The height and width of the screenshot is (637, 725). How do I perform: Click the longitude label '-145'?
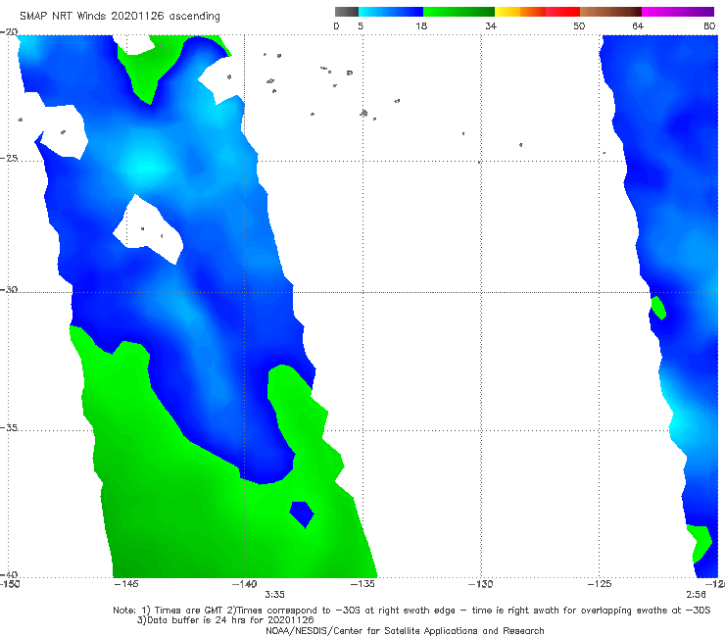click(x=126, y=584)
